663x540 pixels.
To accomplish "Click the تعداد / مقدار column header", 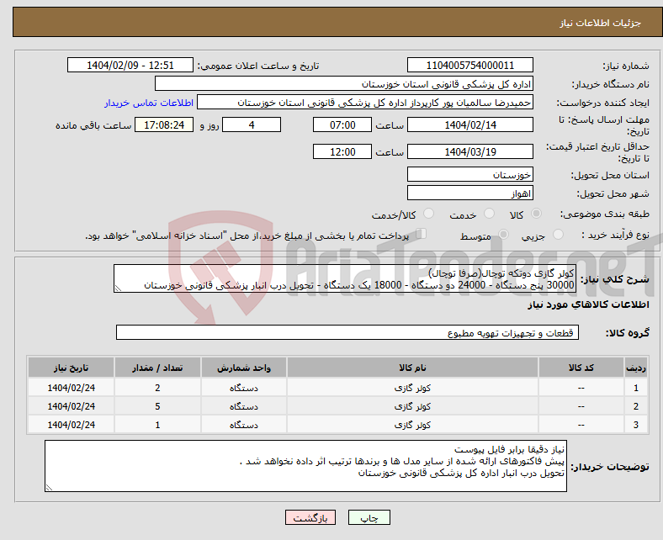I will click(x=157, y=368).
